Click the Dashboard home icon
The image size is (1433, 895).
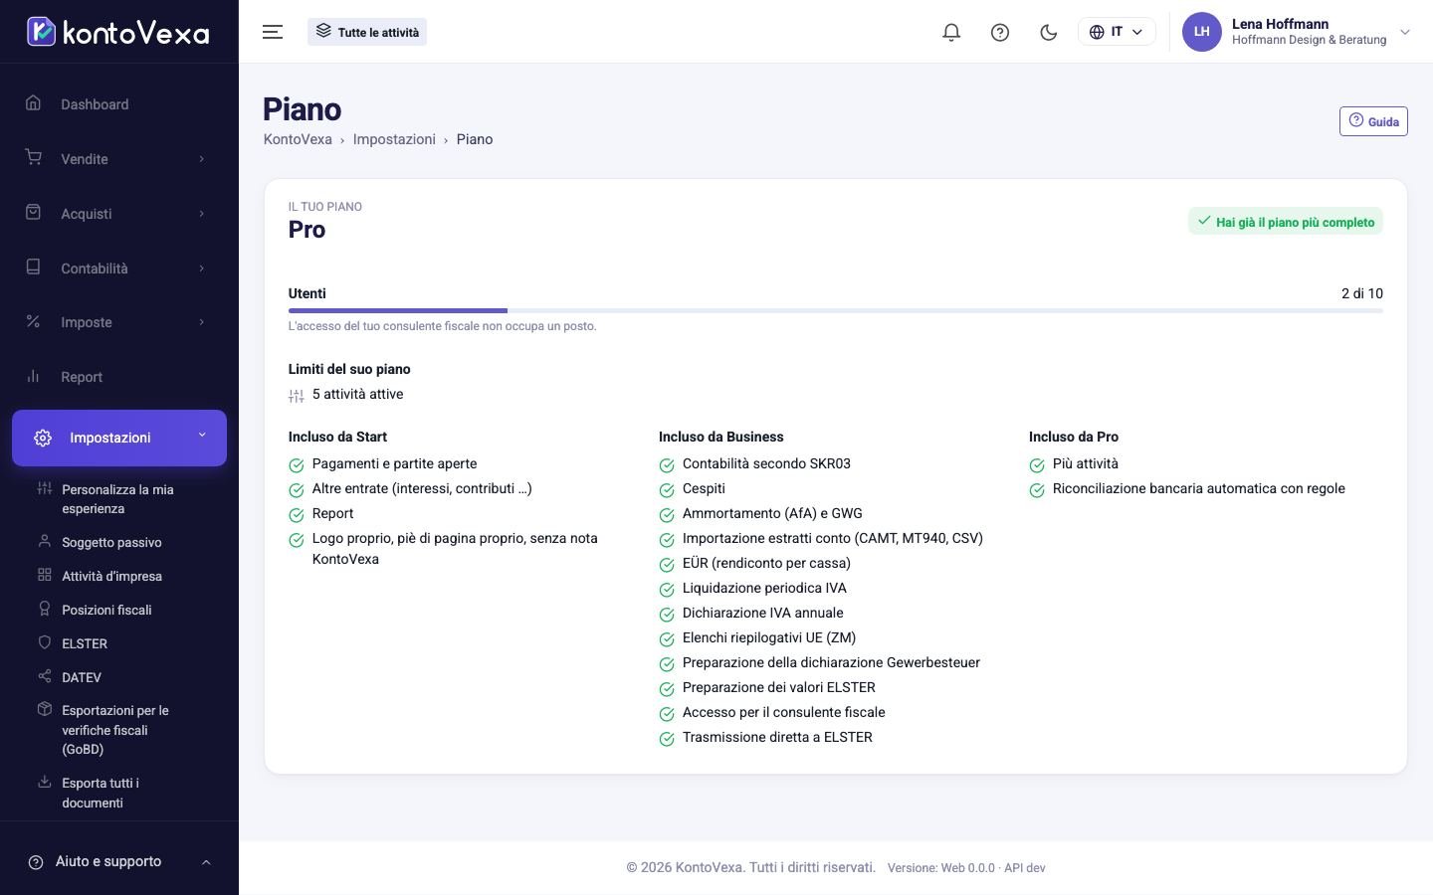click(x=33, y=103)
